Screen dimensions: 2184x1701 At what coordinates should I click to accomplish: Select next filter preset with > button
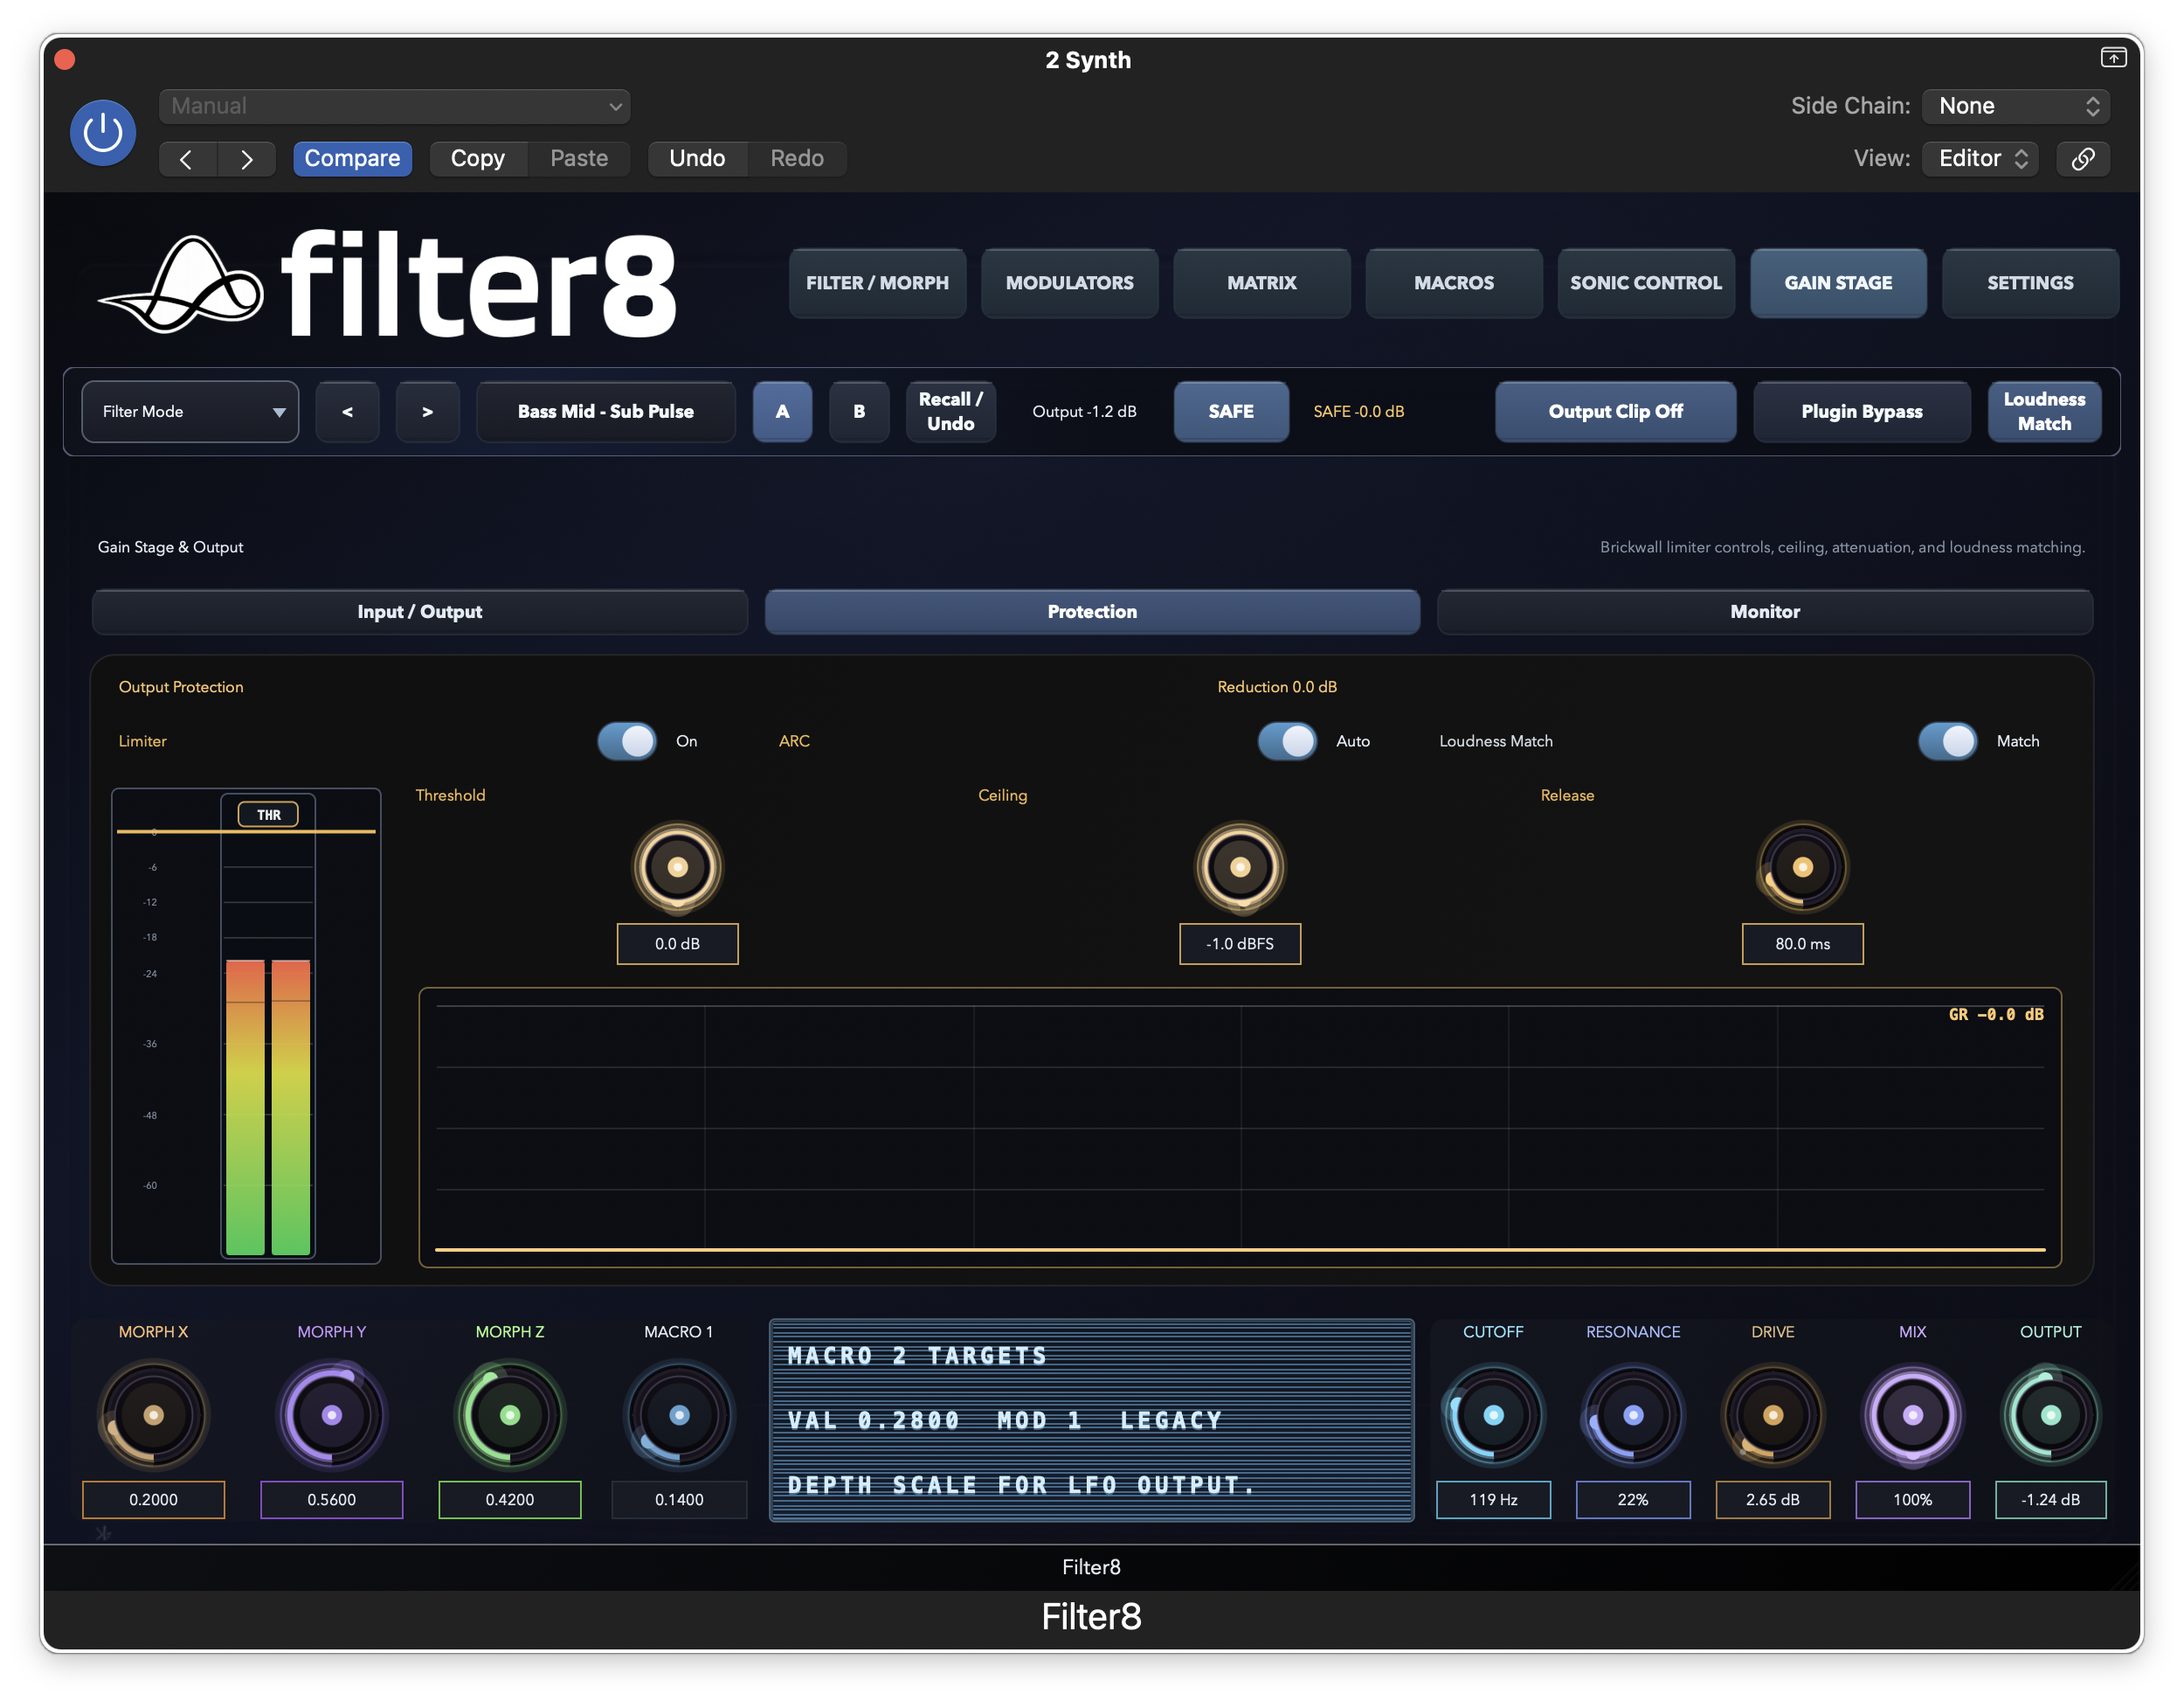[427, 411]
